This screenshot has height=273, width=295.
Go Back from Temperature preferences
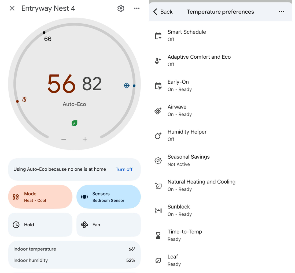(163, 12)
